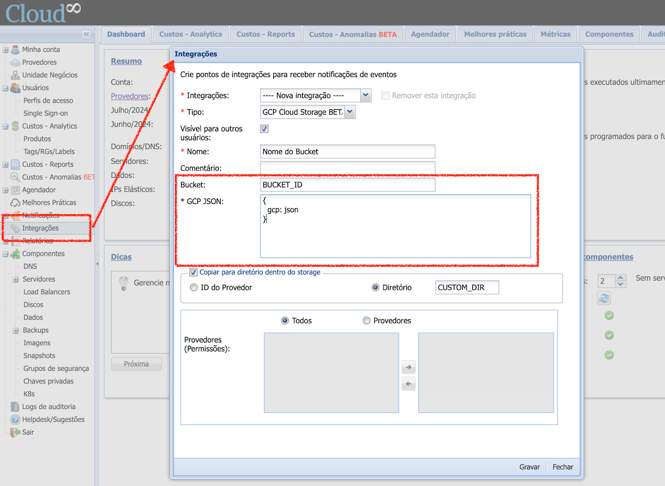Select Load Balancers in the sidebar
This screenshot has height=486, width=665.
(47, 291)
